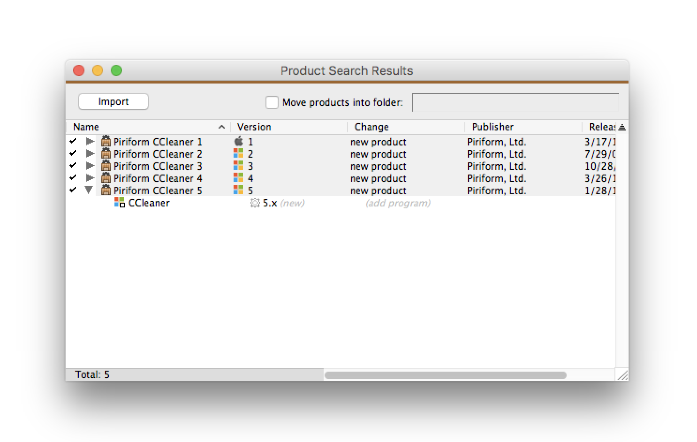Collapse the Piriform CCleaner 5 row
The height and width of the screenshot is (442, 697).
click(x=89, y=190)
